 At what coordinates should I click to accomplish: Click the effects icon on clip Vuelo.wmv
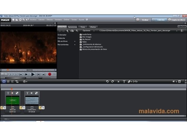(x=36, y=93)
